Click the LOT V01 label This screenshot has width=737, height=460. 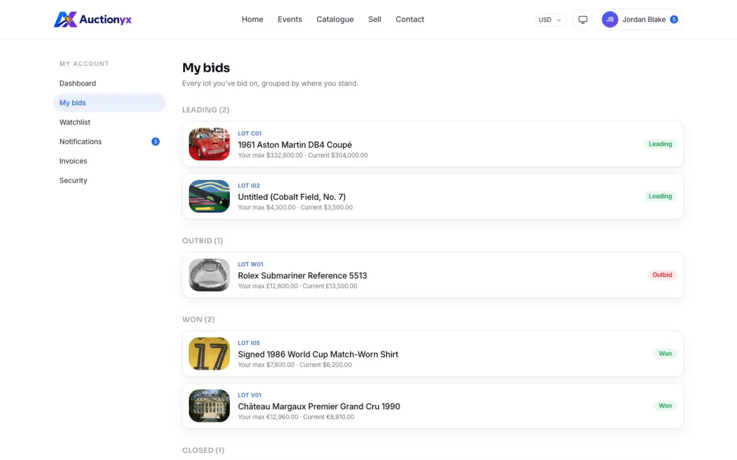250,396
